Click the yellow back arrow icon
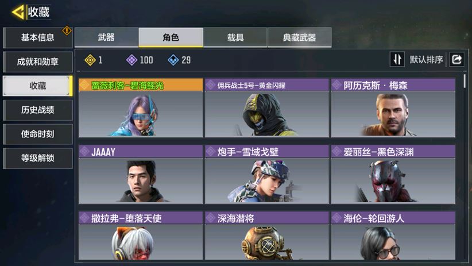Image resolution: width=472 pixels, height=266 pixels. 18,12
